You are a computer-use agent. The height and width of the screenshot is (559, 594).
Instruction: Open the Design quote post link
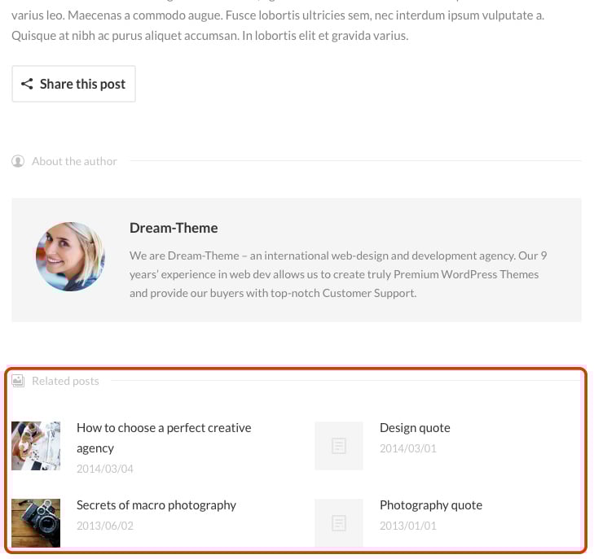(415, 428)
